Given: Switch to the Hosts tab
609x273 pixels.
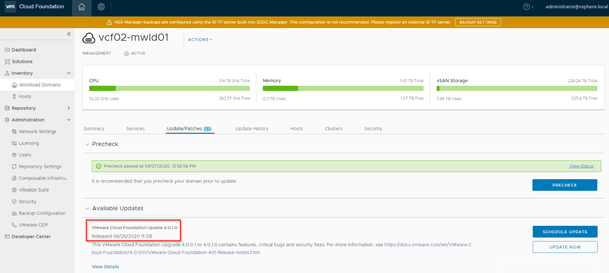Looking at the screenshot, I should 296,129.
